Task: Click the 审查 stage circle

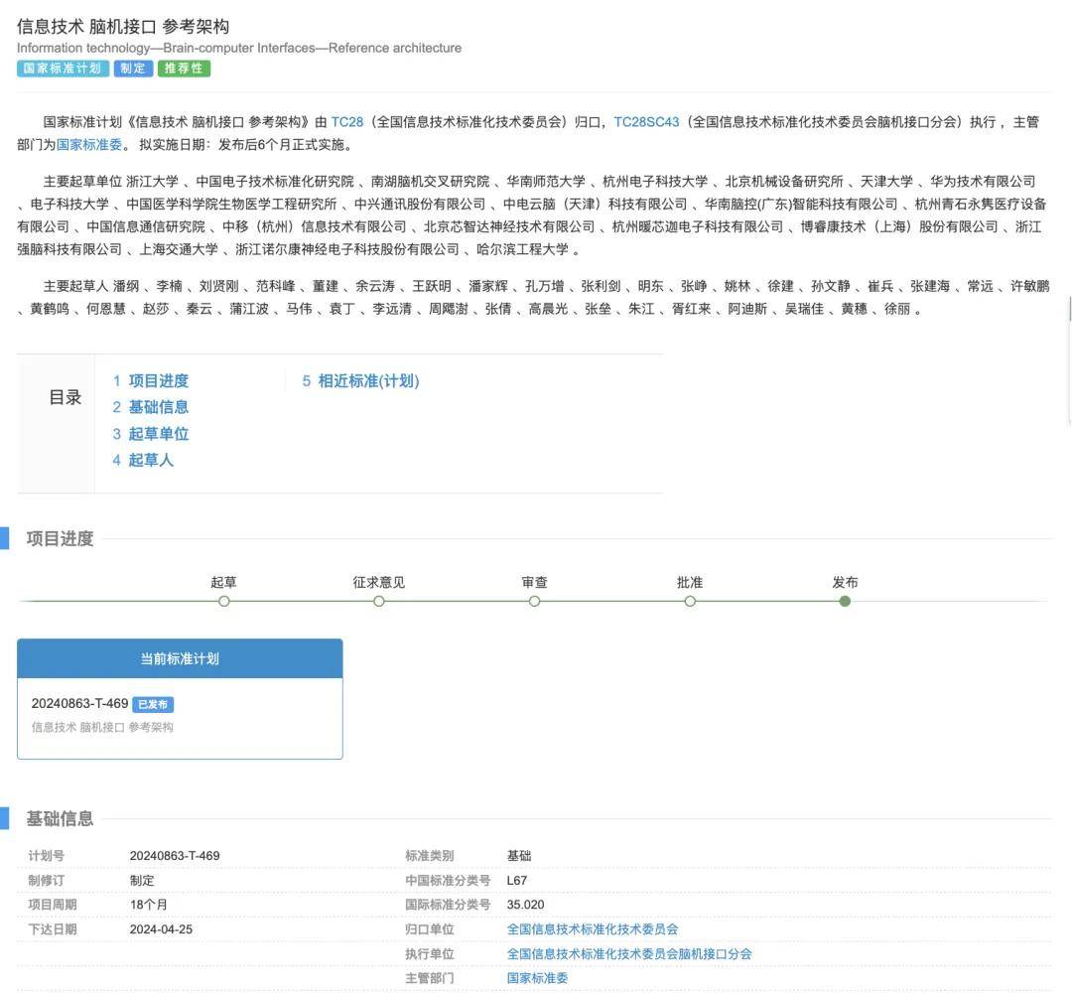Action: tap(535, 601)
